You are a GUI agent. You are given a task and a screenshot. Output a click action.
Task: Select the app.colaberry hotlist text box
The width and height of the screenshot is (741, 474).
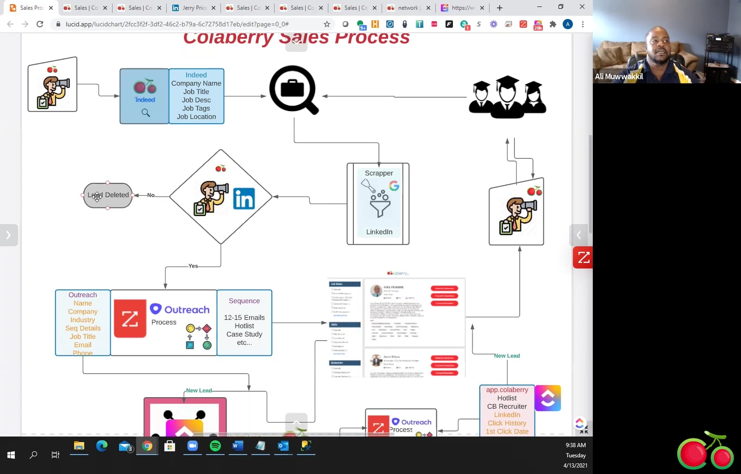click(507, 411)
